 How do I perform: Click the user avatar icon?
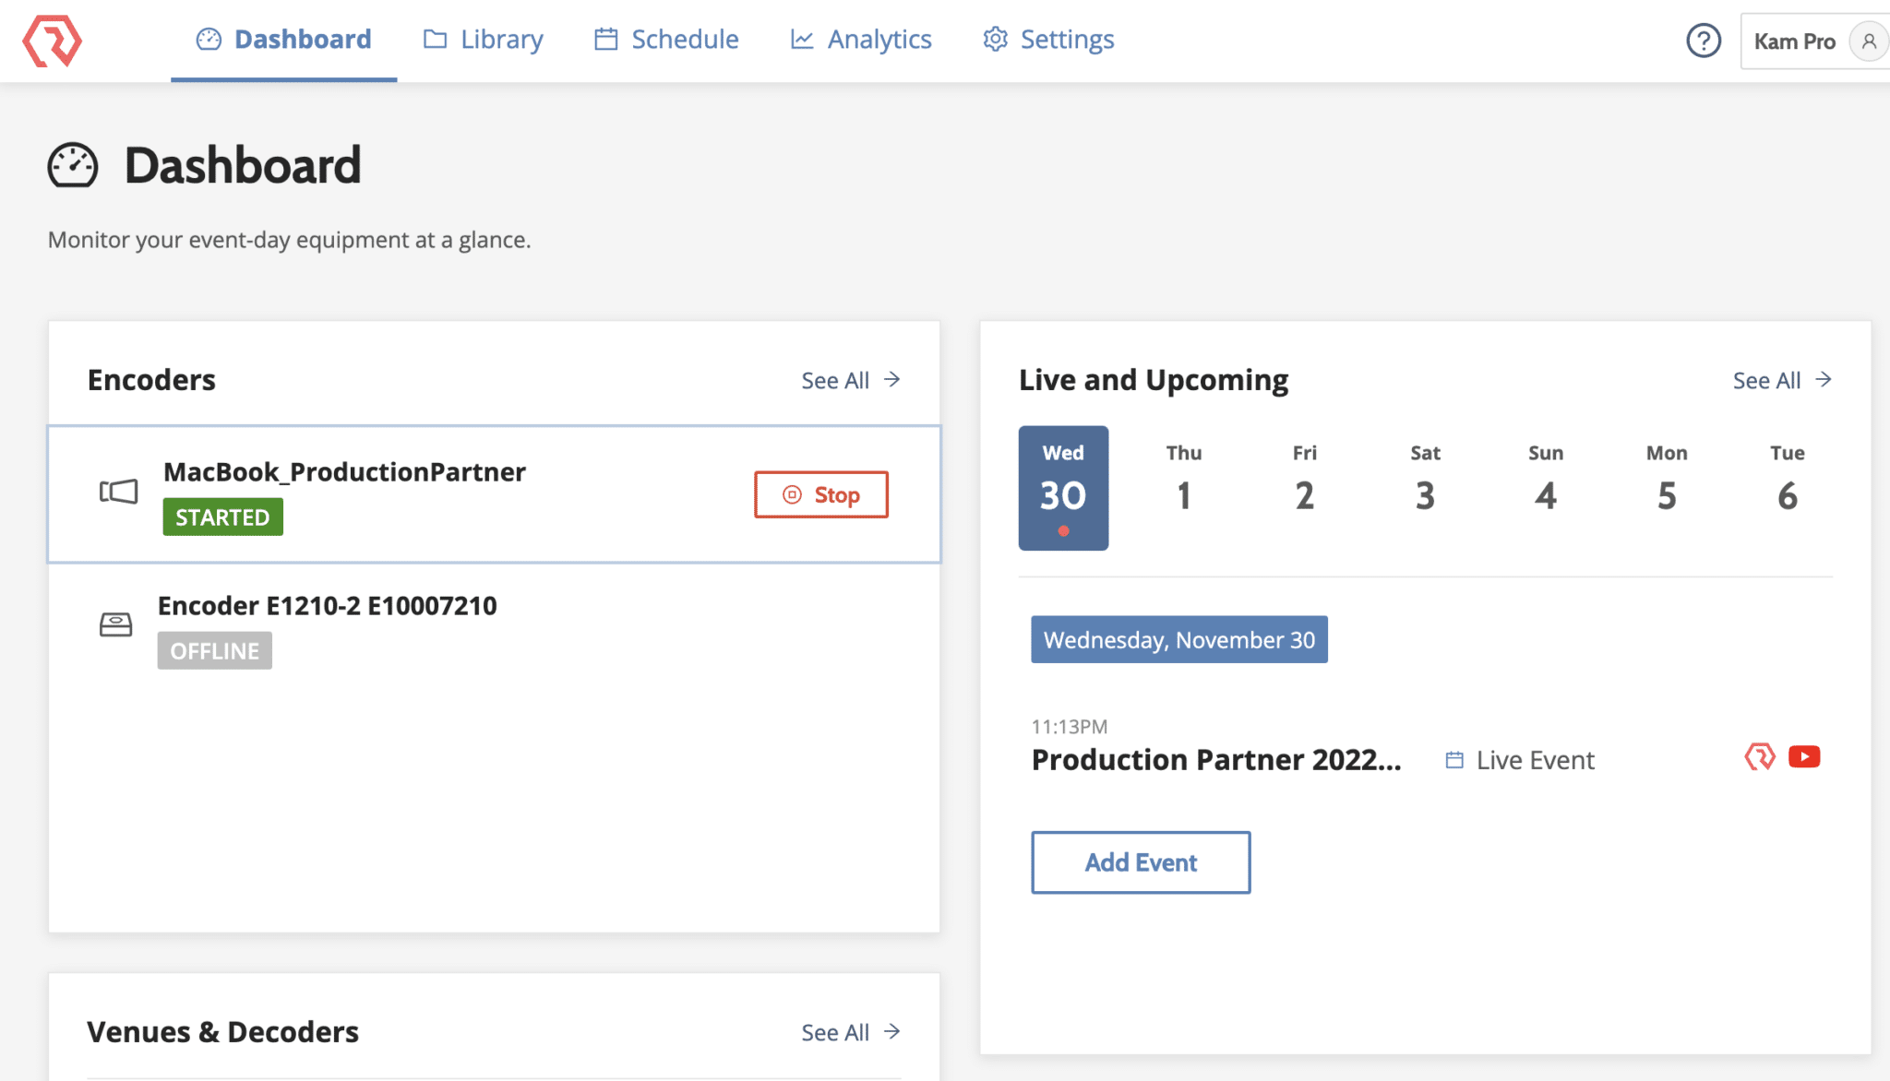pyautogui.click(x=1868, y=42)
